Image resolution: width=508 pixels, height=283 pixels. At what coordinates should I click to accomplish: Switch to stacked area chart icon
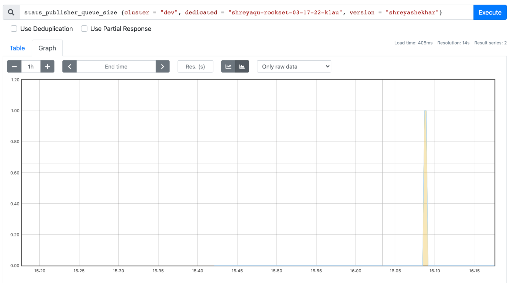tap(242, 66)
